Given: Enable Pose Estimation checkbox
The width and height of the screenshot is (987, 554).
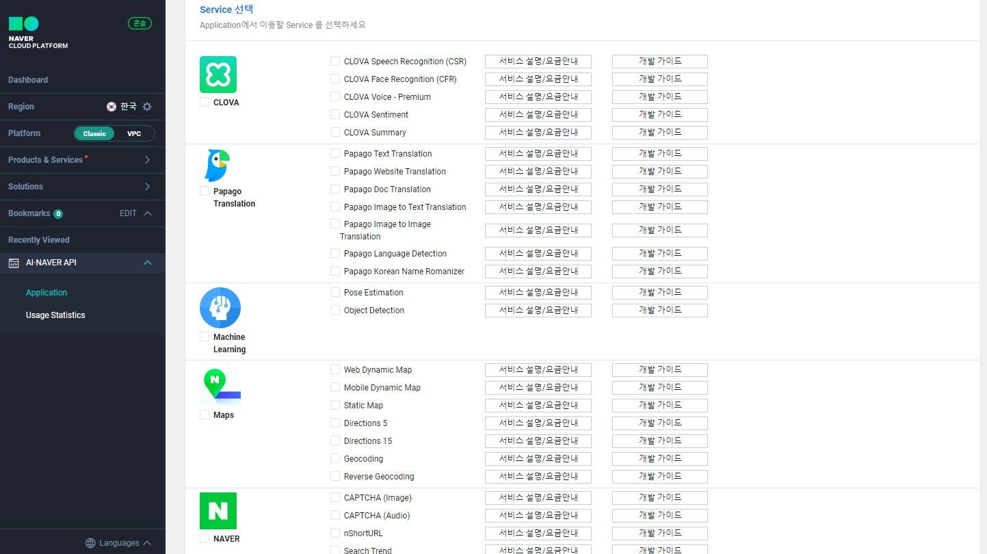Looking at the screenshot, I should point(335,292).
